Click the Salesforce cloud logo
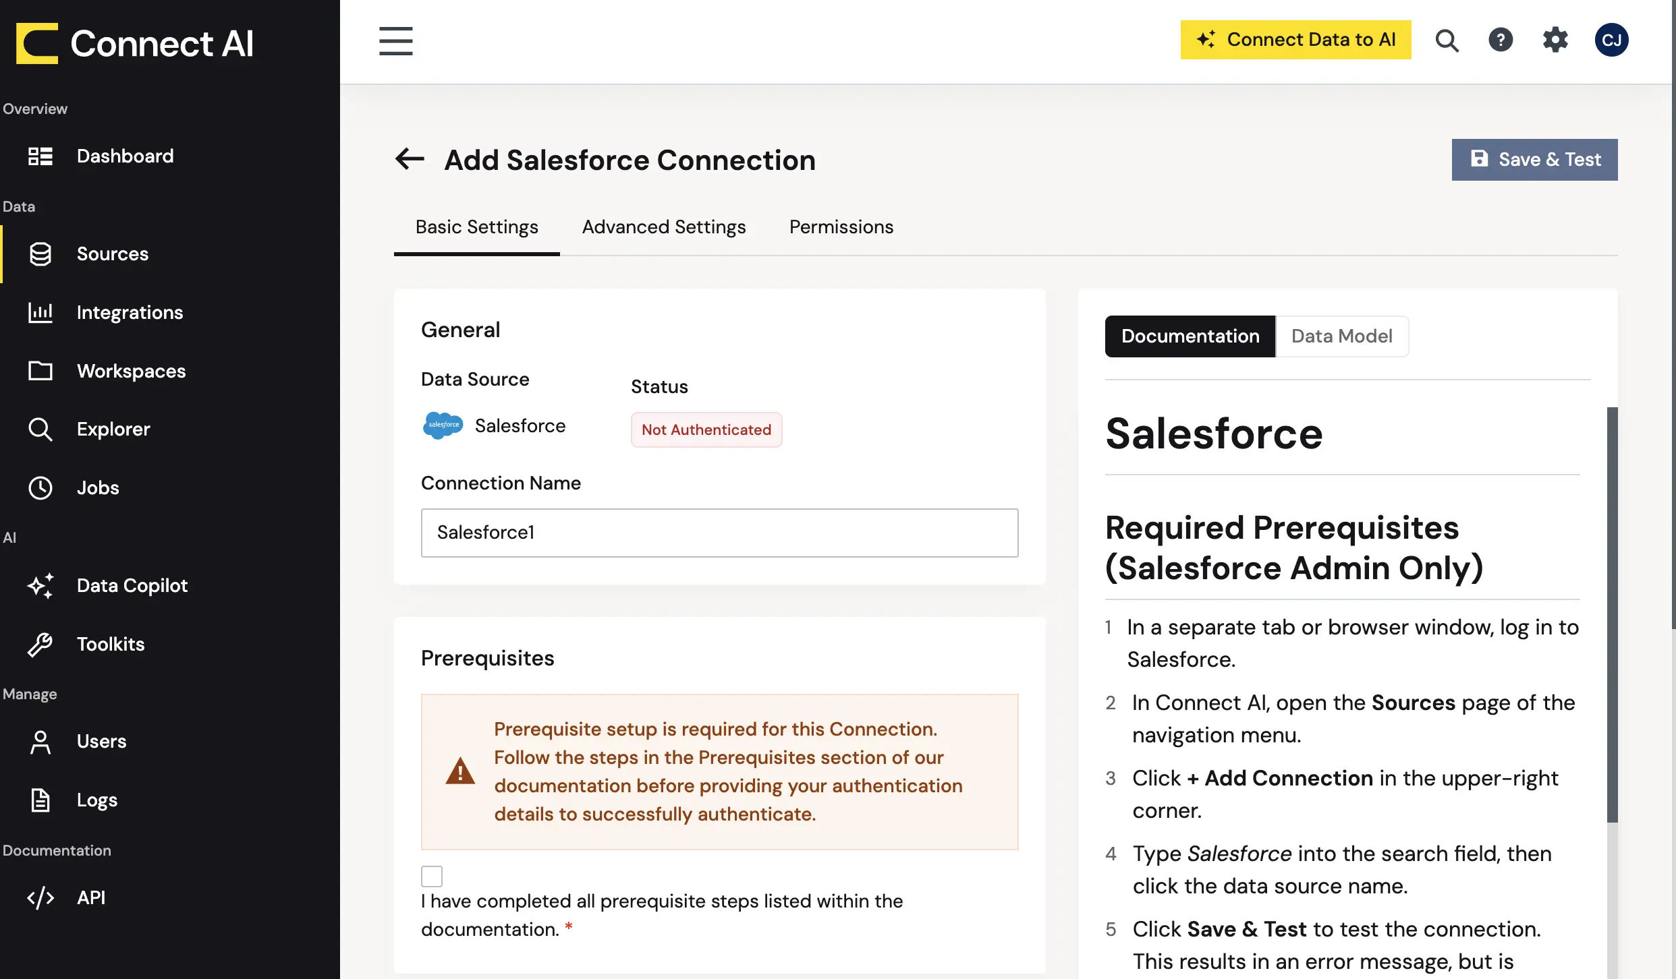The height and width of the screenshot is (979, 1676). [x=443, y=425]
